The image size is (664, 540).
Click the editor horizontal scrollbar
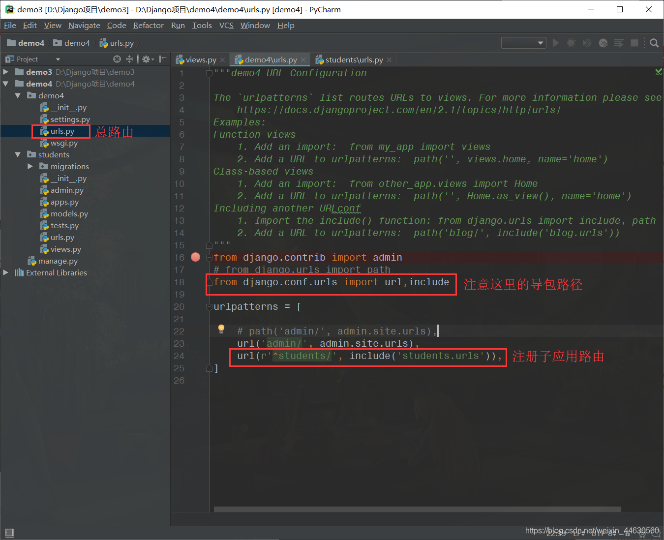click(417, 509)
